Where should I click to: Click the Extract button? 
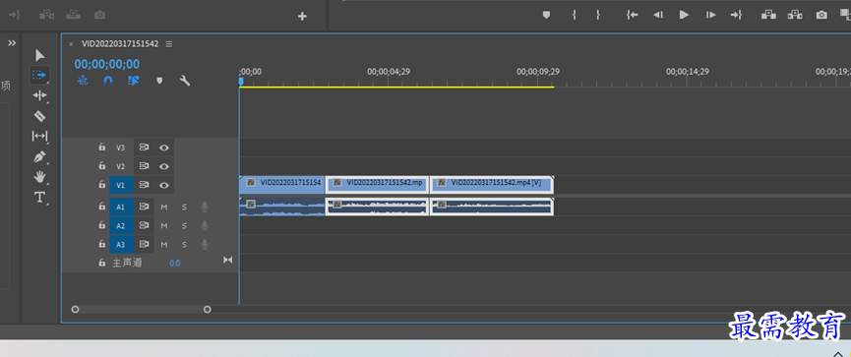[795, 15]
